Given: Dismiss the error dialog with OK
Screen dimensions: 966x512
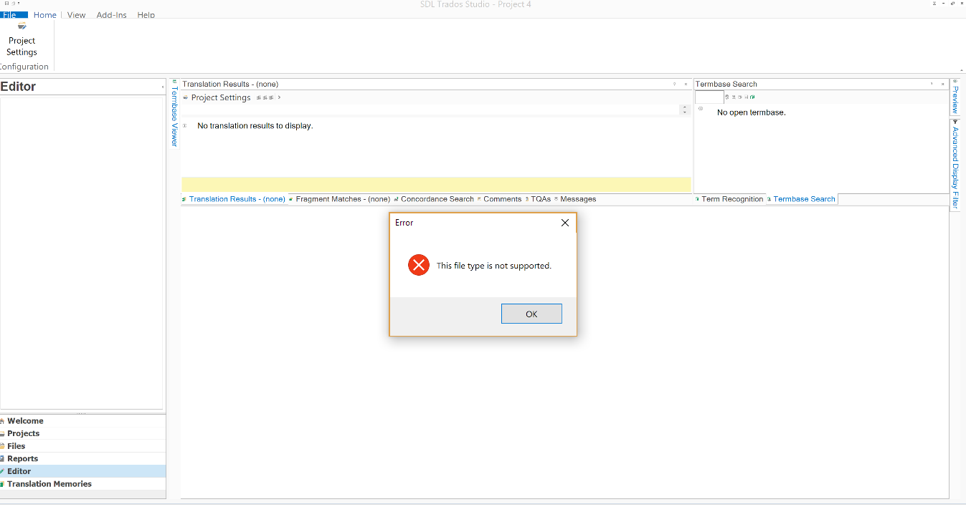Looking at the screenshot, I should pyautogui.click(x=531, y=314).
